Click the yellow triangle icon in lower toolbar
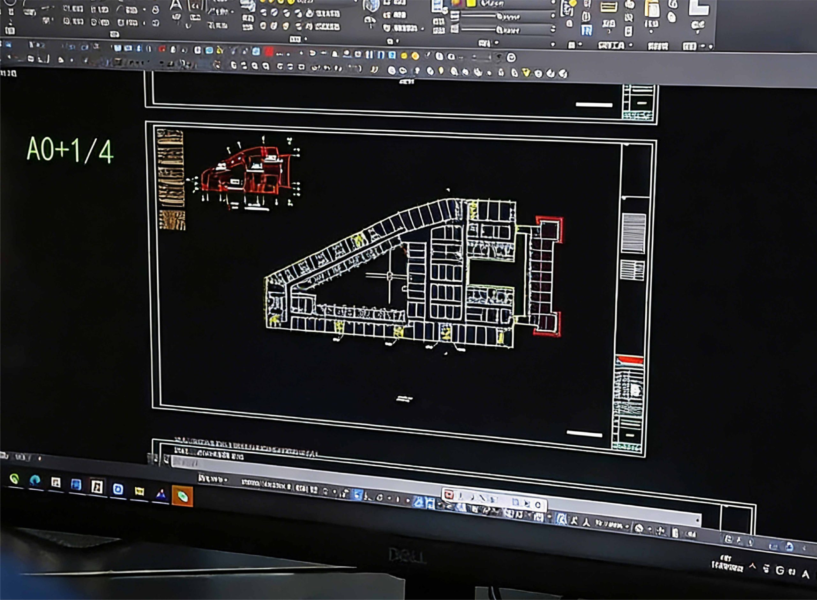 (526, 73)
